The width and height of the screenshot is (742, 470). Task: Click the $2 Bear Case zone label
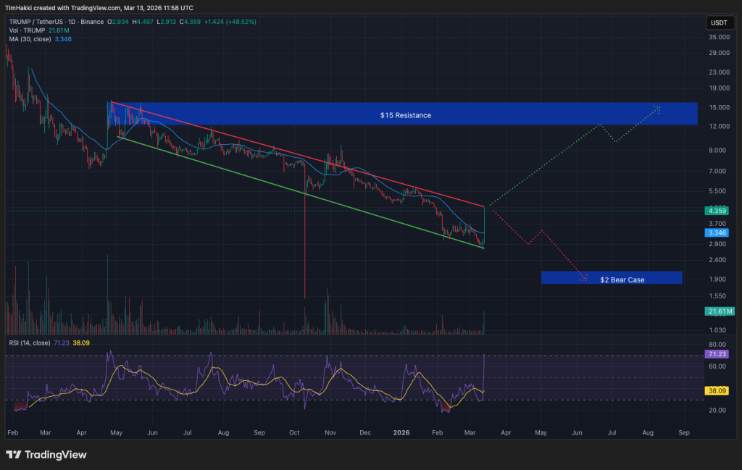622,280
